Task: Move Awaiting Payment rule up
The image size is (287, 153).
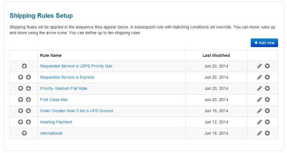Action: tap(20, 122)
